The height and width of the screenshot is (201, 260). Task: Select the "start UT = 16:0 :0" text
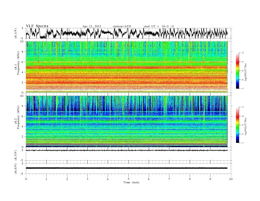(x=159, y=26)
